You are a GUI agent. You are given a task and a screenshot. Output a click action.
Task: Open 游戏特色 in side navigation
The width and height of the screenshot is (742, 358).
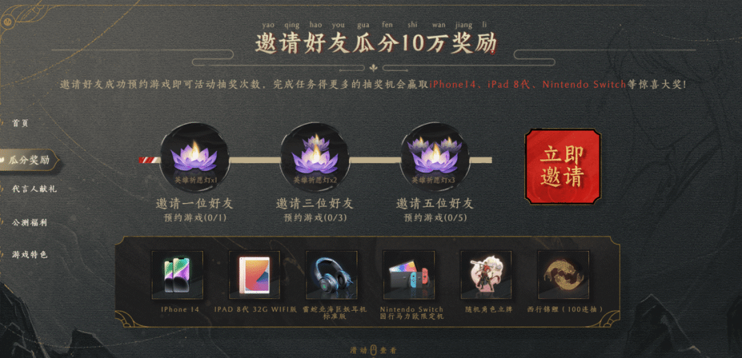coord(30,254)
